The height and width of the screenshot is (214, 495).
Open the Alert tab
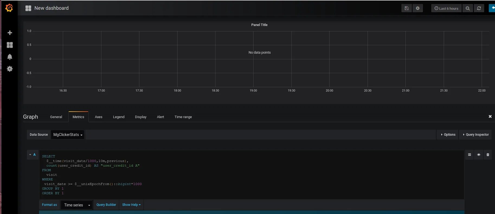point(160,117)
